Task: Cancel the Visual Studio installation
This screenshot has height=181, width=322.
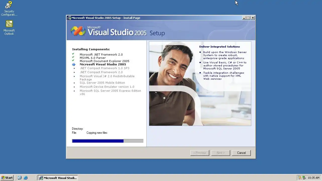Action: (x=241, y=153)
